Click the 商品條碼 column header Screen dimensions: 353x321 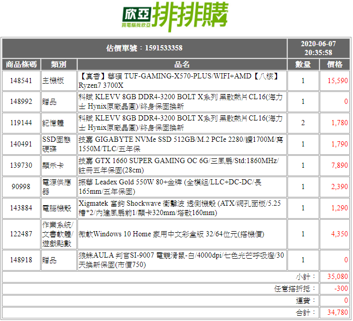click(x=21, y=64)
